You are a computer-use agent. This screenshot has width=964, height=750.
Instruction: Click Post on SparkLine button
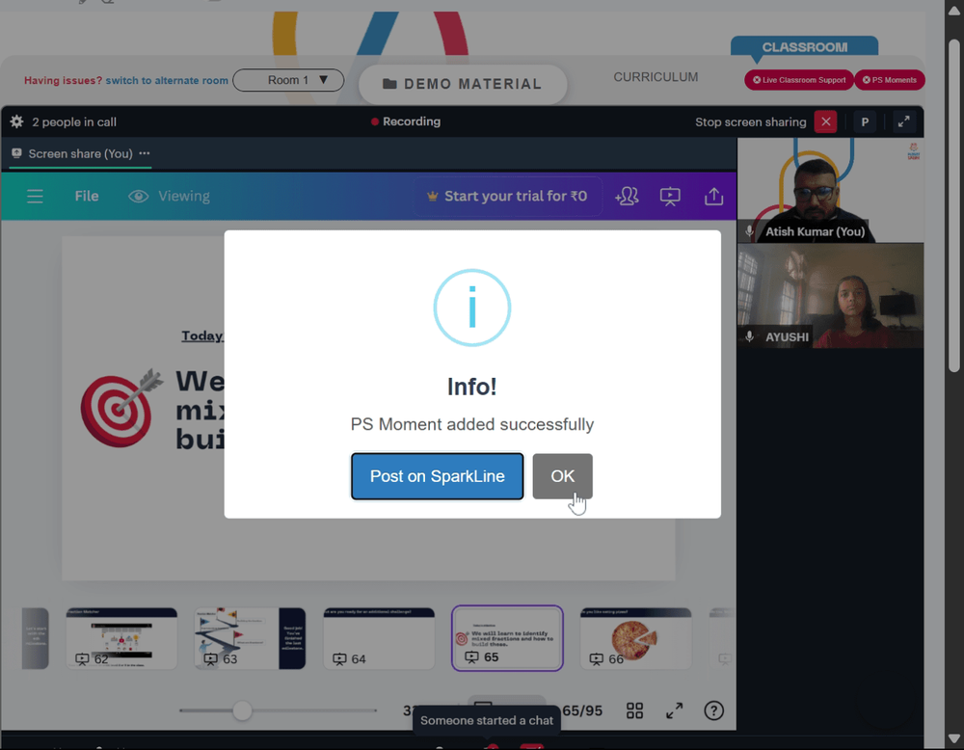click(437, 476)
